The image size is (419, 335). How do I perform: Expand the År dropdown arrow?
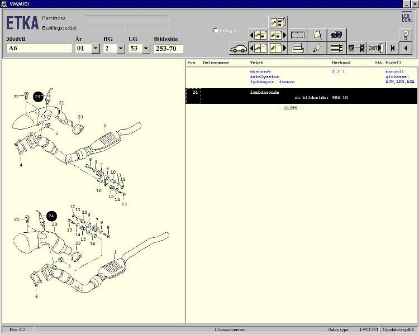(96, 49)
